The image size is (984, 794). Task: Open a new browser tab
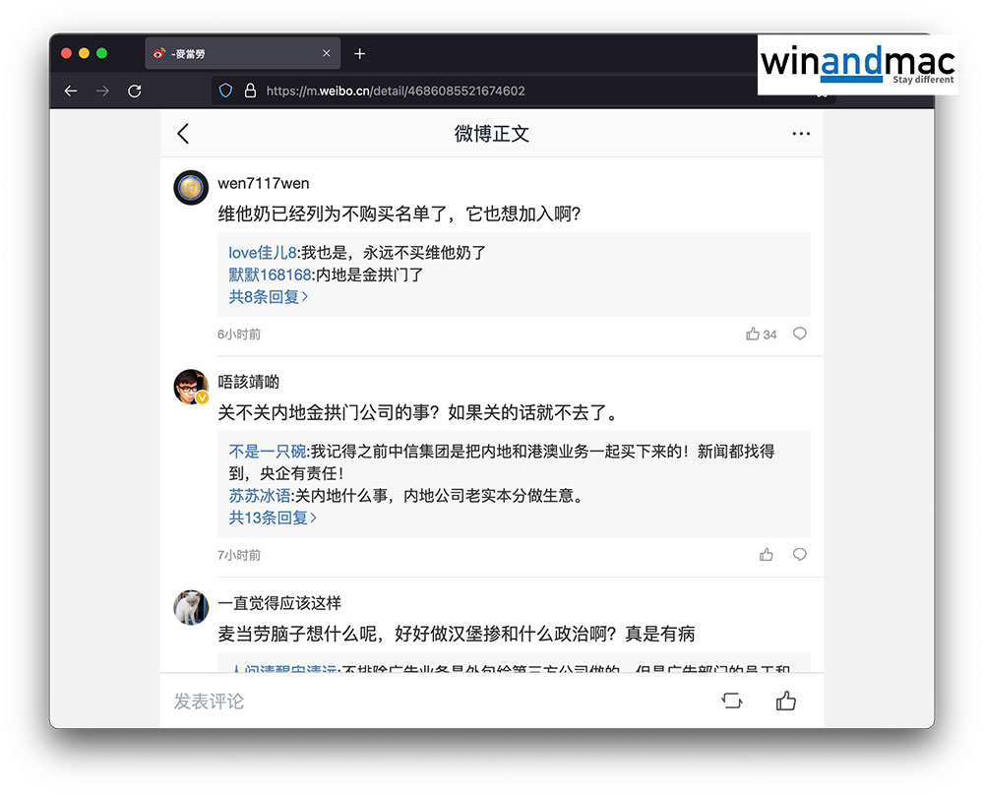(x=359, y=54)
